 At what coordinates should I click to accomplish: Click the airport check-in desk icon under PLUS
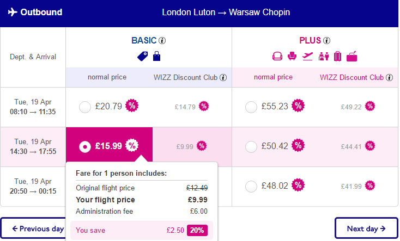click(324, 56)
